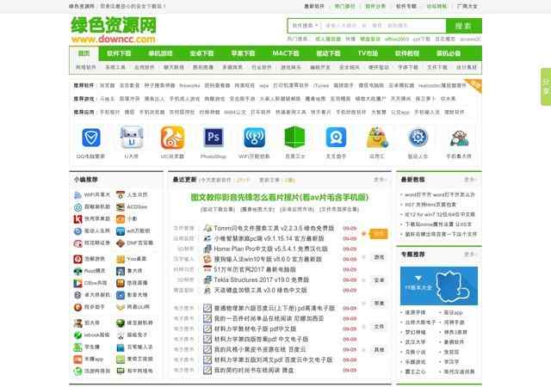Image resolution: width=551 pixels, height=387 pixels.
Task: Select the 首页 home tab
Action: [x=84, y=53]
